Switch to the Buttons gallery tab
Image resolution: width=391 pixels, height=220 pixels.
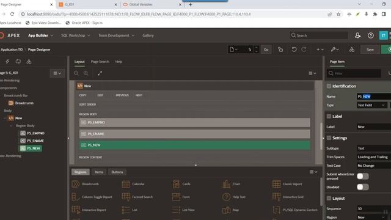(x=117, y=172)
